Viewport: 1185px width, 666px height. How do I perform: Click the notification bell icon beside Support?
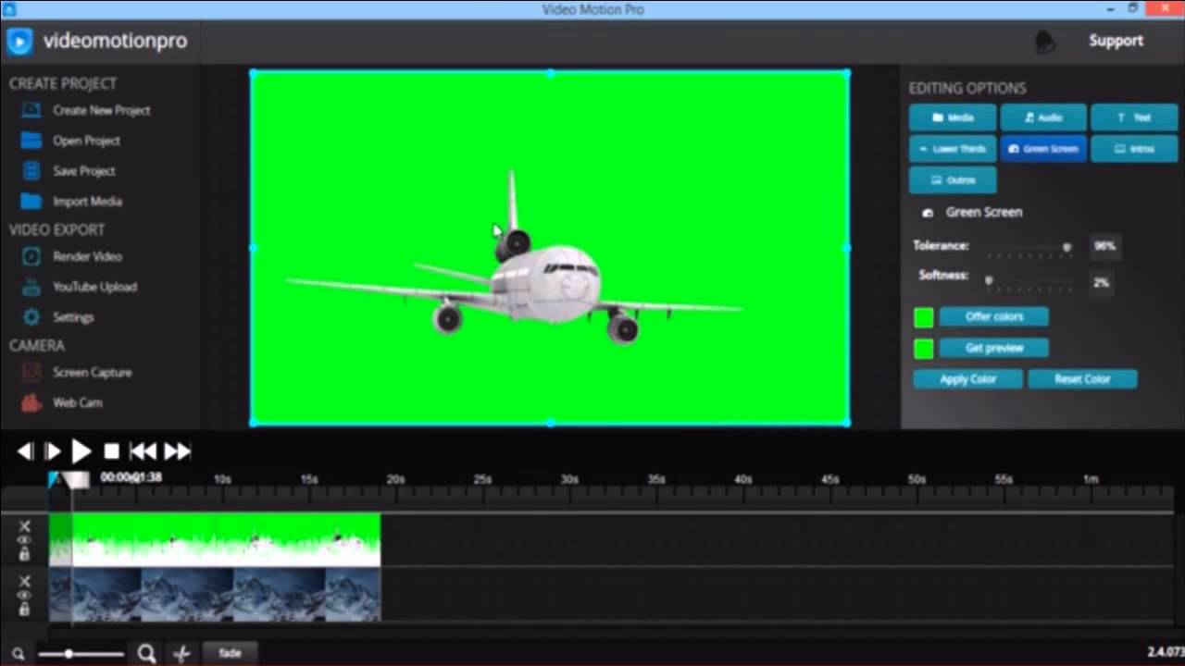coord(1045,42)
